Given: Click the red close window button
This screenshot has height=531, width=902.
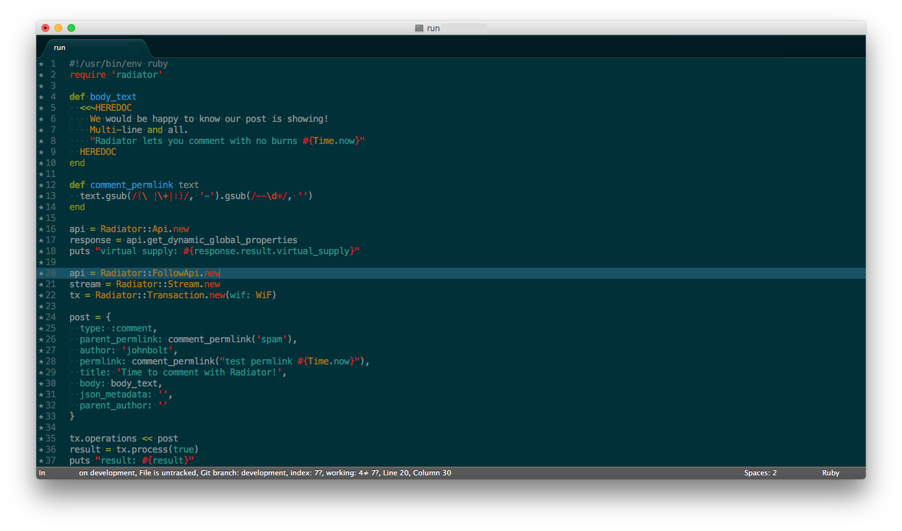Looking at the screenshot, I should coord(45,28).
